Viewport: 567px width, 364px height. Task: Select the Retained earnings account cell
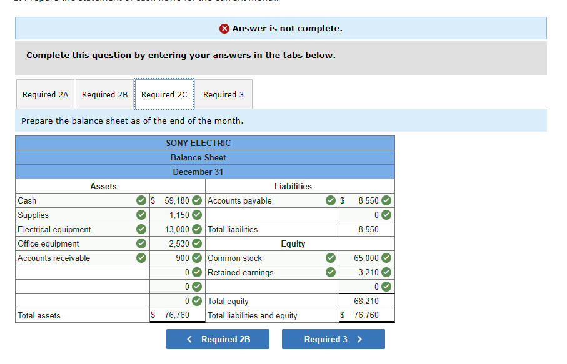click(272, 272)
